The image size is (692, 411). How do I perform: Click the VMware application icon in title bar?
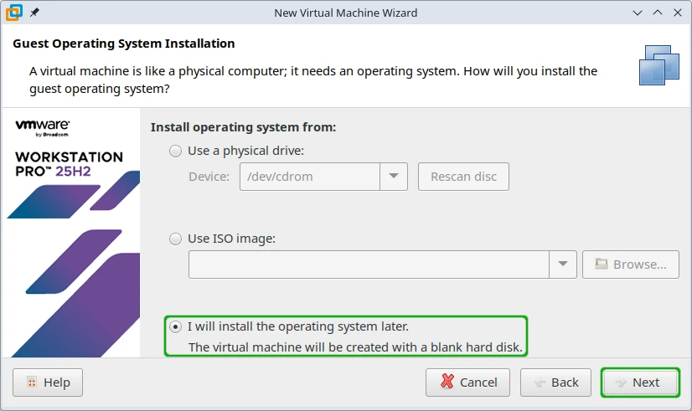tap(13, 13)
